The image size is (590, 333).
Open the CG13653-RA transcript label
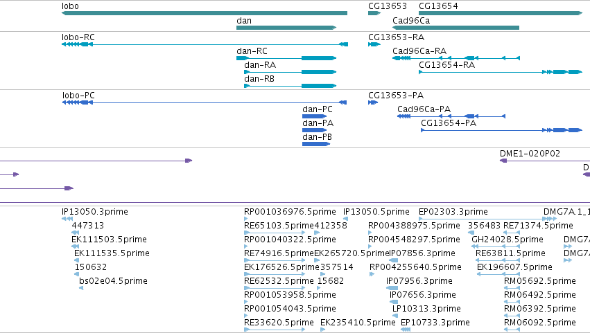pyautogui.click(x=396, y=37)
